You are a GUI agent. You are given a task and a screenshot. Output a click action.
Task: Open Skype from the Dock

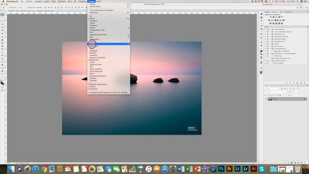click(262, 169)
